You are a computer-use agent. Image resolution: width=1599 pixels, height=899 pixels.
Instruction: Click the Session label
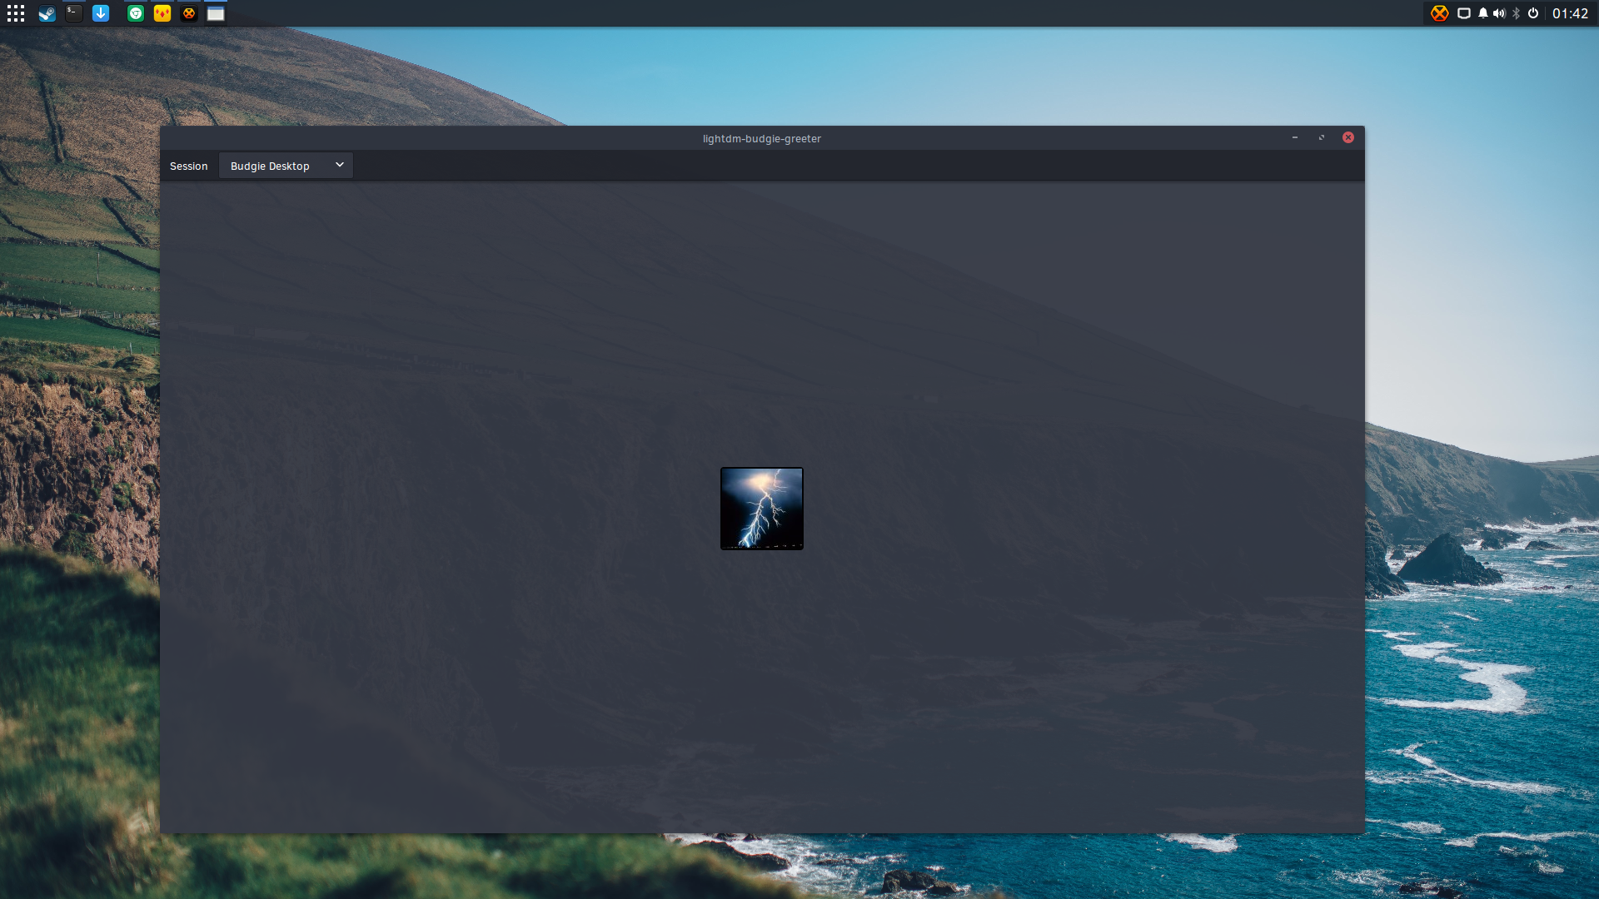coord(188,166)
